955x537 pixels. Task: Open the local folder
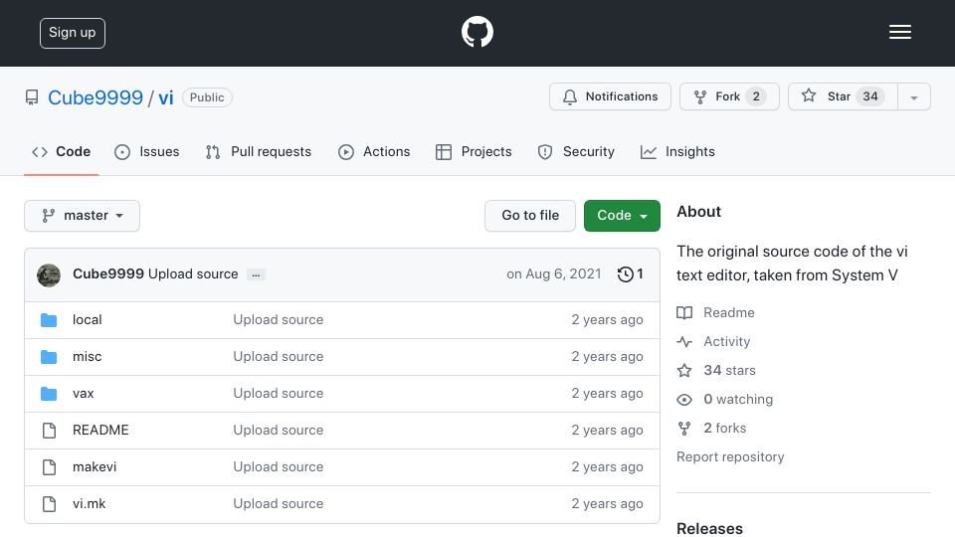pyautogui.click(x=88, y=319)
